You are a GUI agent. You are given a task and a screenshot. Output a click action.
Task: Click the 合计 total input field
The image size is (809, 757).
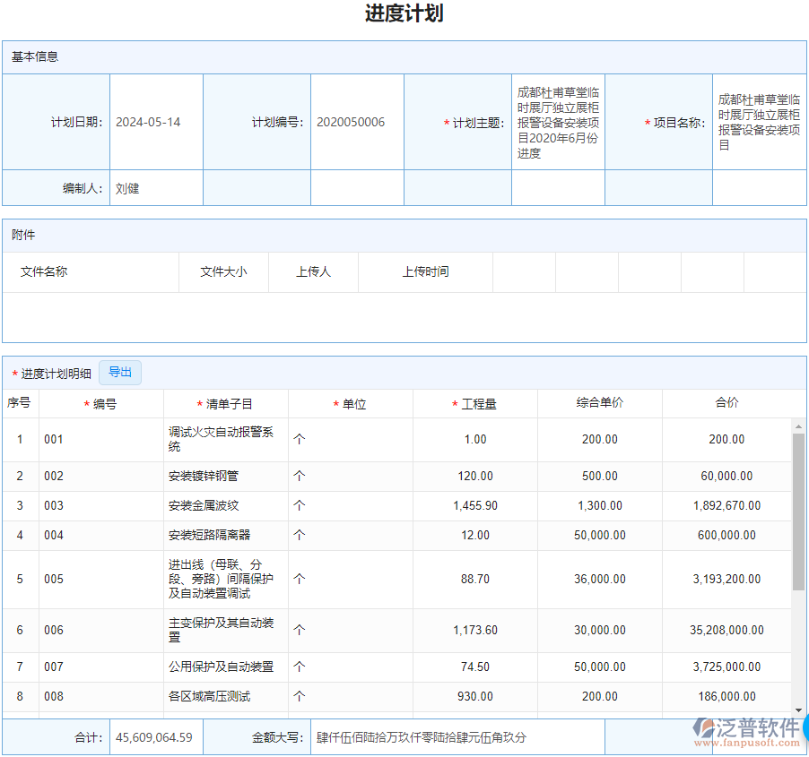pos(156,736)
